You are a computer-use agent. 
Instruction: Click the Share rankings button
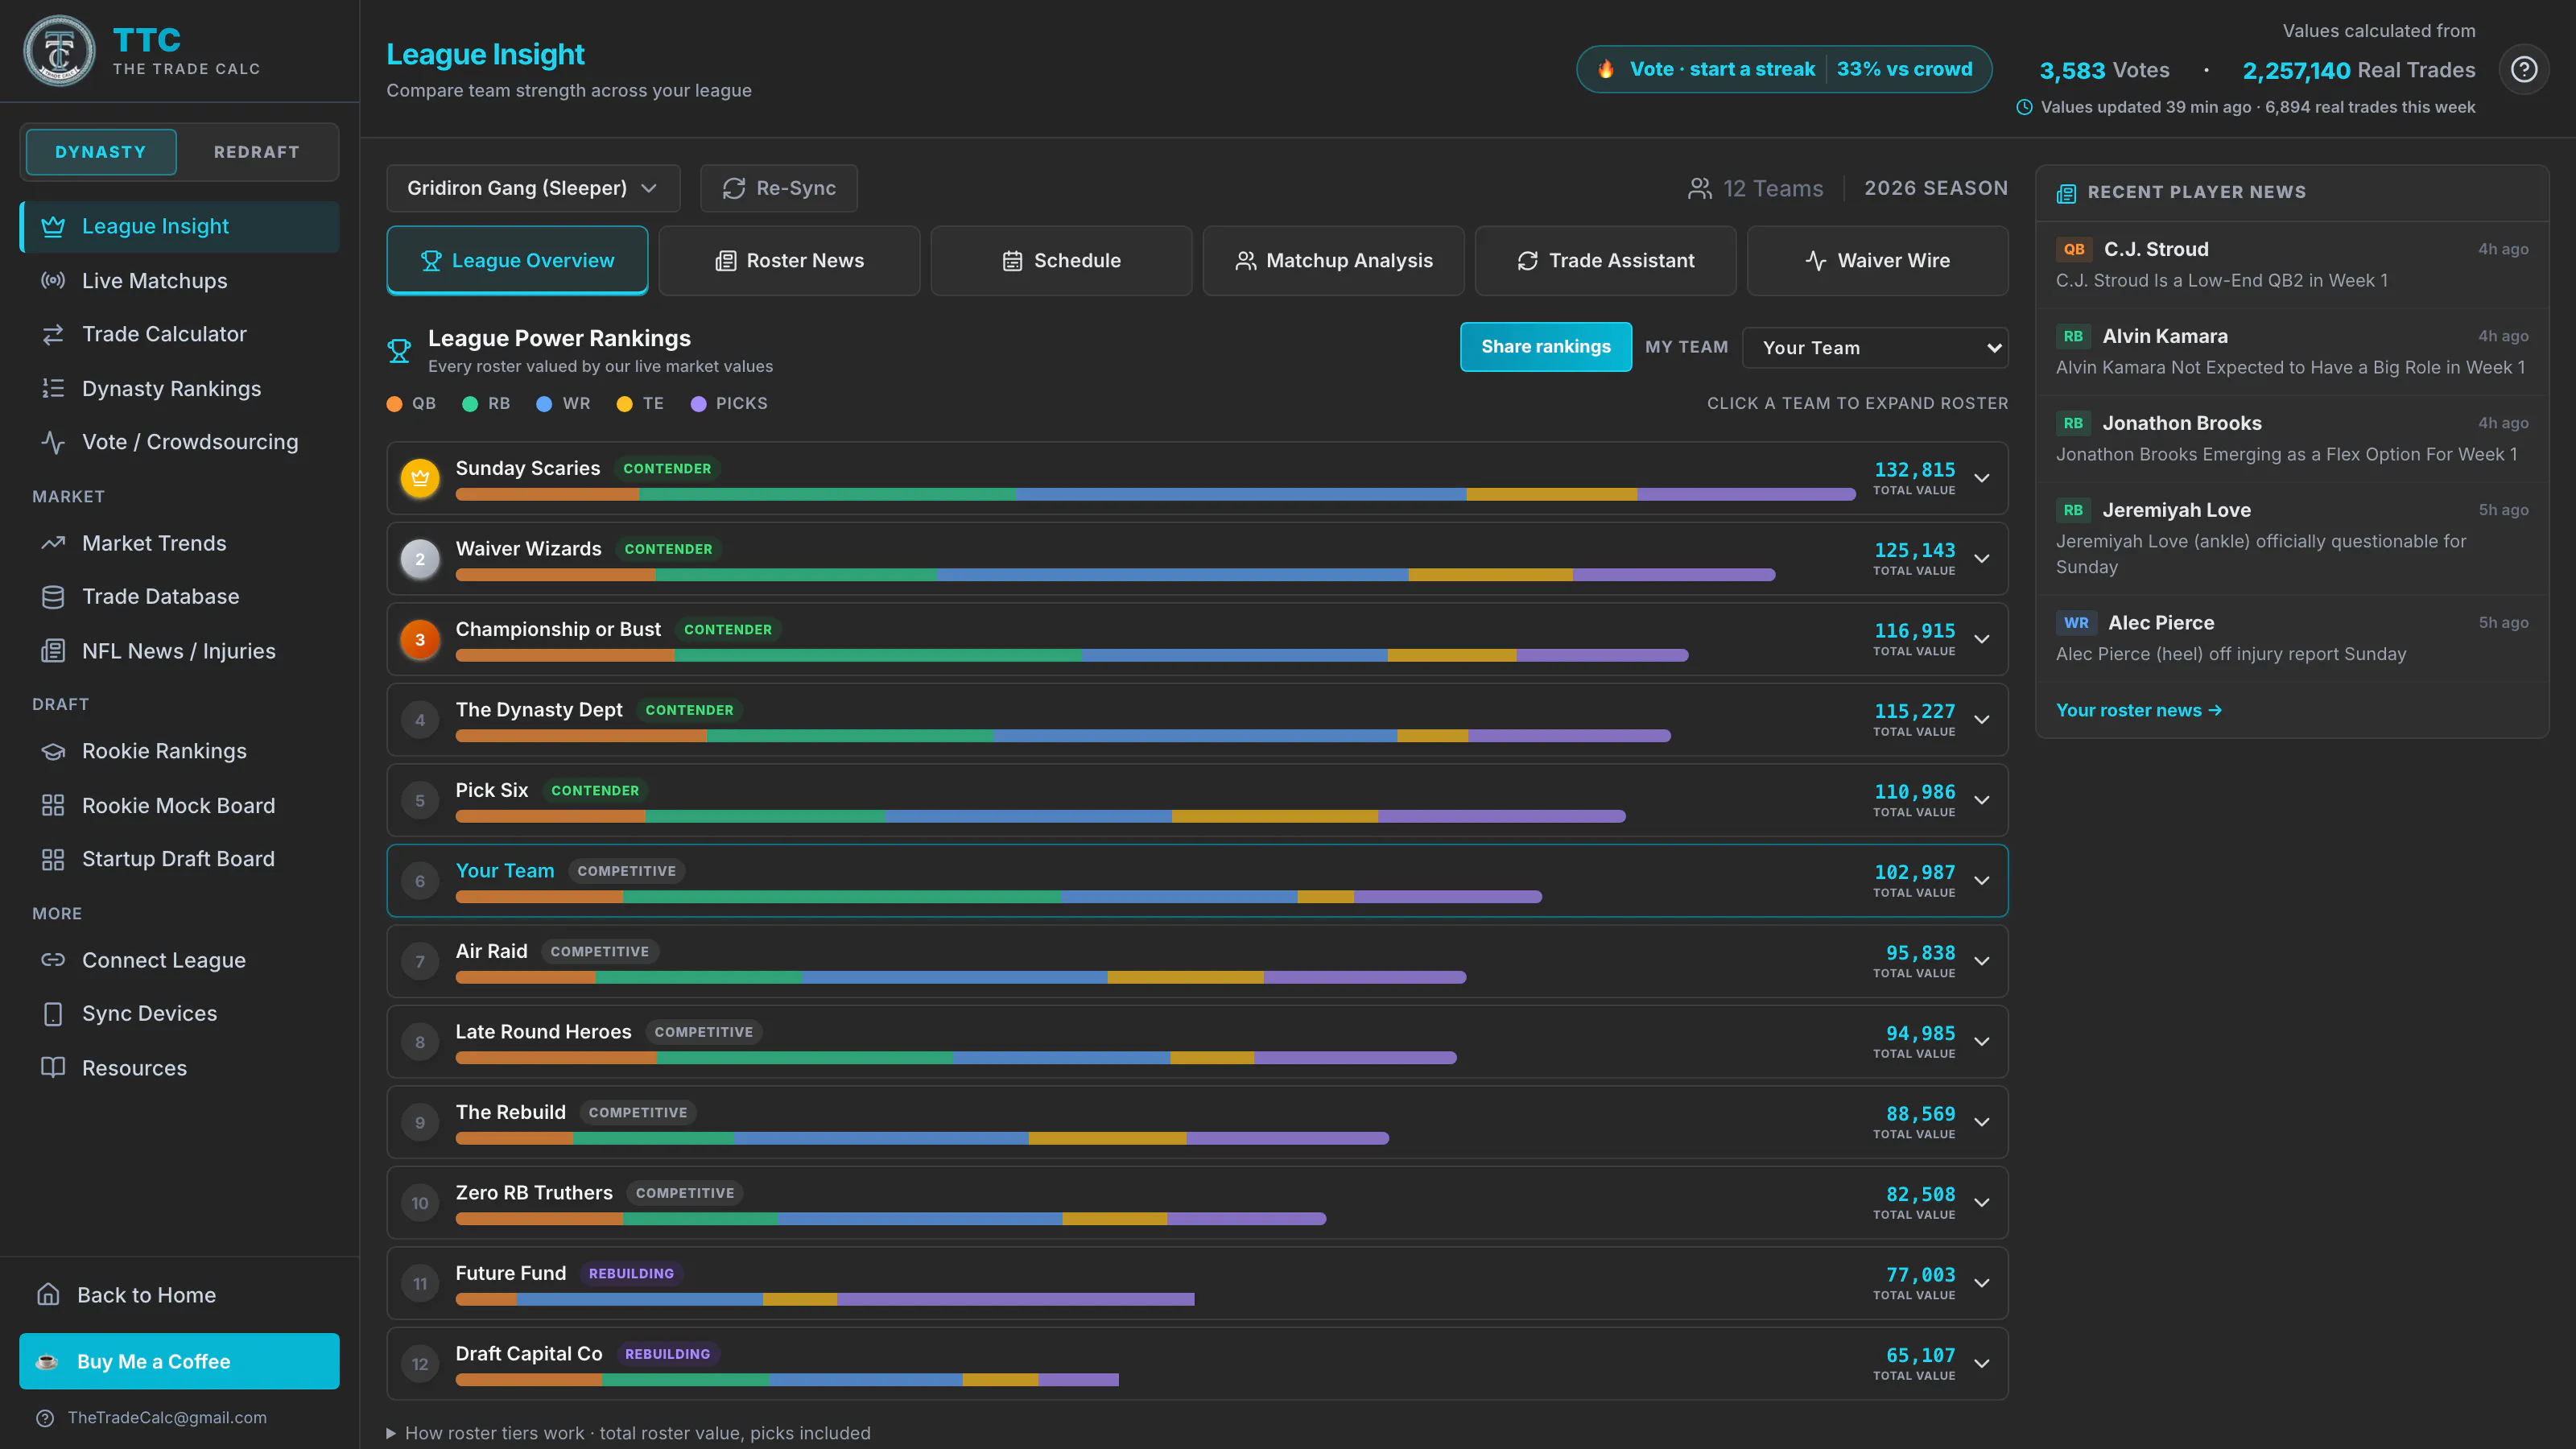coord(1545,347)
